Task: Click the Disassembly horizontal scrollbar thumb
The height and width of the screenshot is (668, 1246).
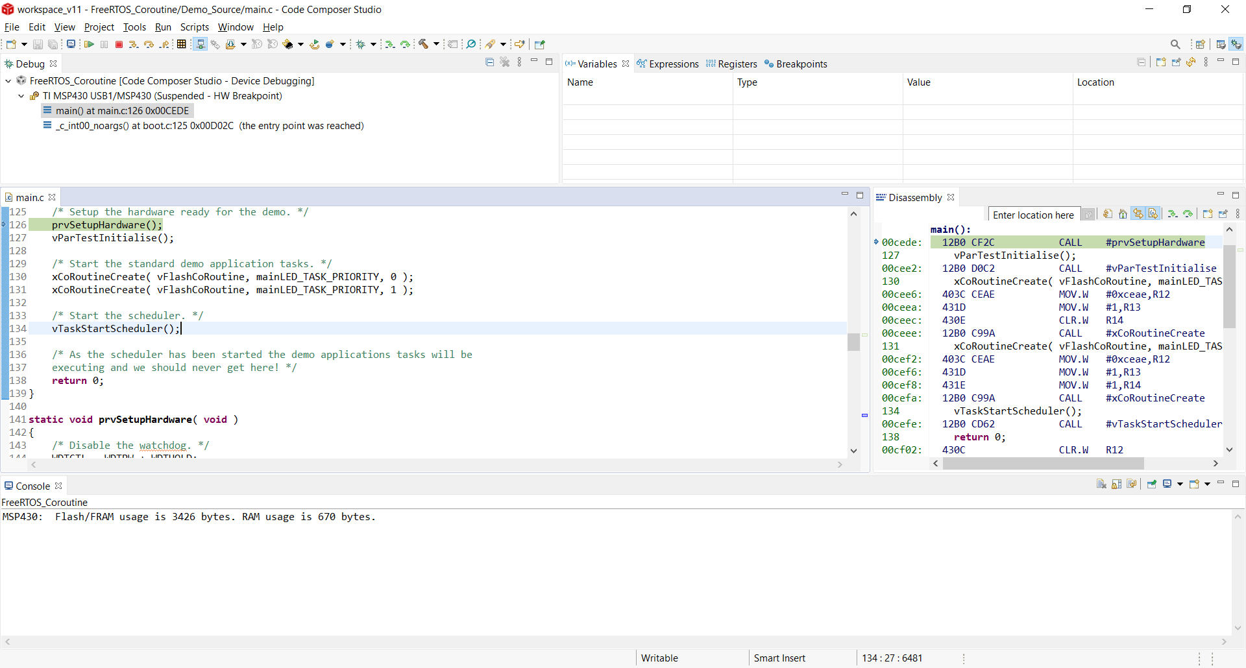Action: [1044, 463]
